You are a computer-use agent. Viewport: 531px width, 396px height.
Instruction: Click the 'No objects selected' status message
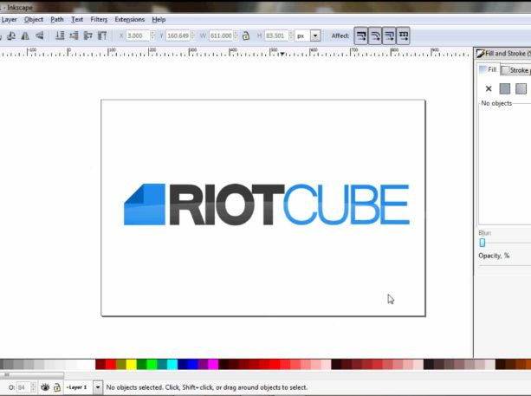(206, 387)
